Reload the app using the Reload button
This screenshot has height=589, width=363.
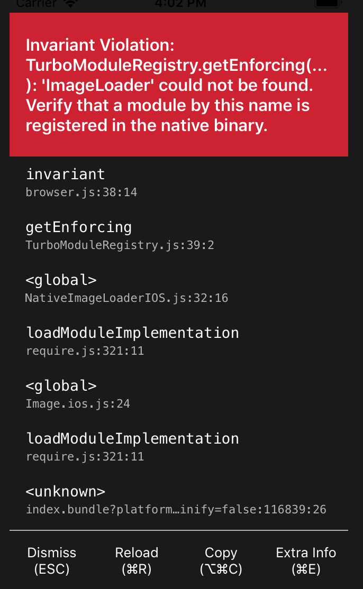(x=137, y=560)
